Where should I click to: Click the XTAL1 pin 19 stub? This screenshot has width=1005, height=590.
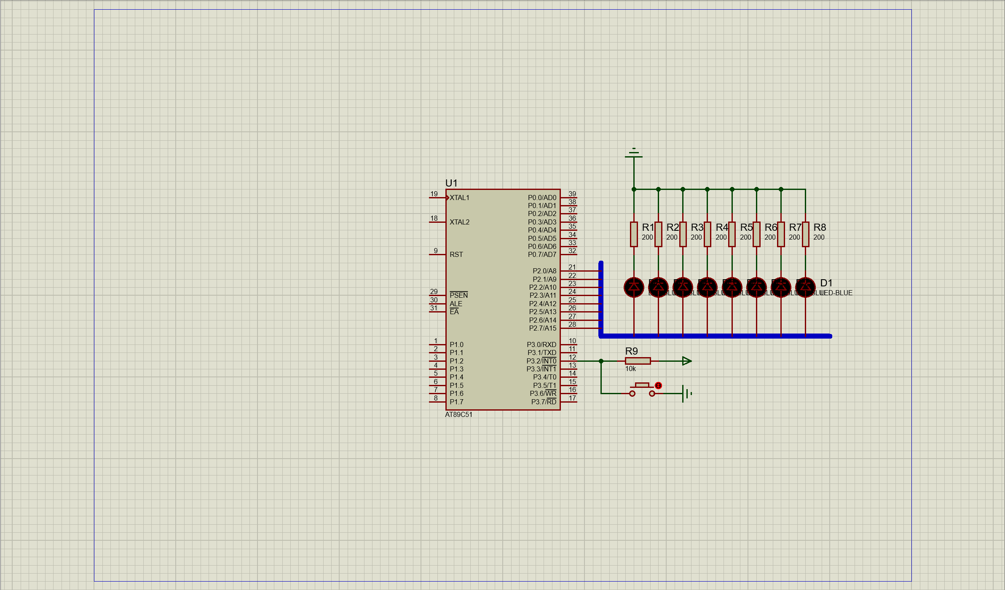[x=437, y=198]
